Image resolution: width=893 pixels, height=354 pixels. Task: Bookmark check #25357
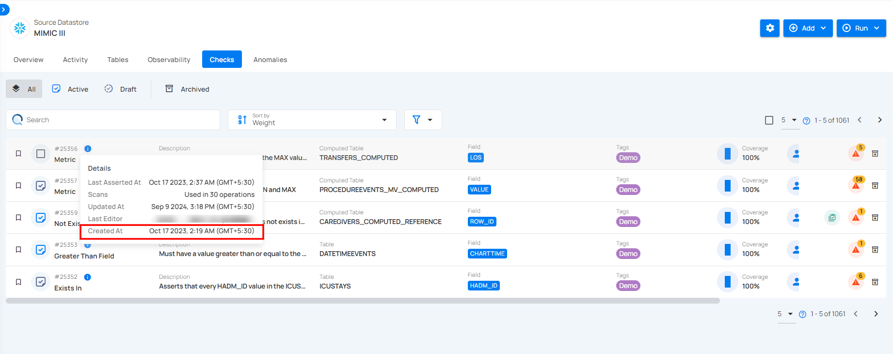point(18,185)
